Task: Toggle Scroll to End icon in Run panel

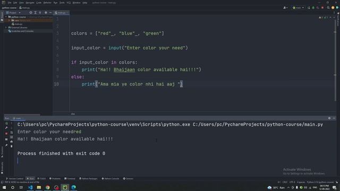Action: 12,137
